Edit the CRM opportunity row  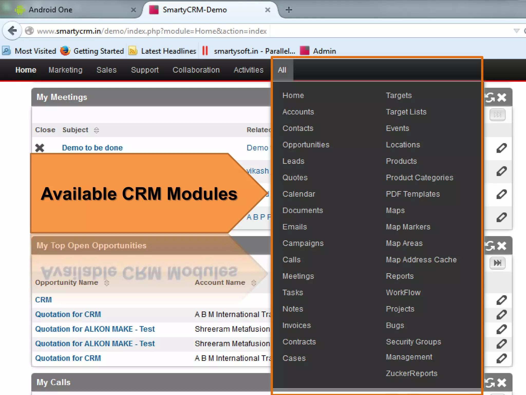pyautogui.click(x=501, y=300)
